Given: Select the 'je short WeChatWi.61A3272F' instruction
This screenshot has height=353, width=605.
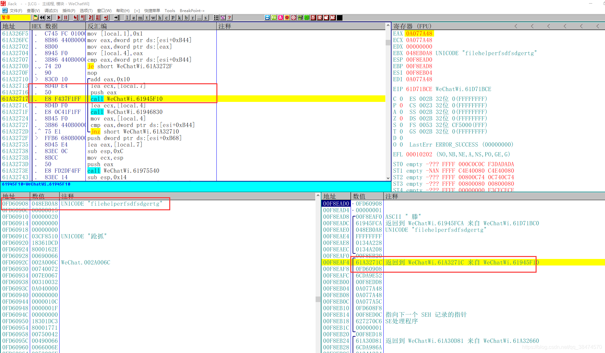Looking at the screenshot, I should [x=130, y=66].
